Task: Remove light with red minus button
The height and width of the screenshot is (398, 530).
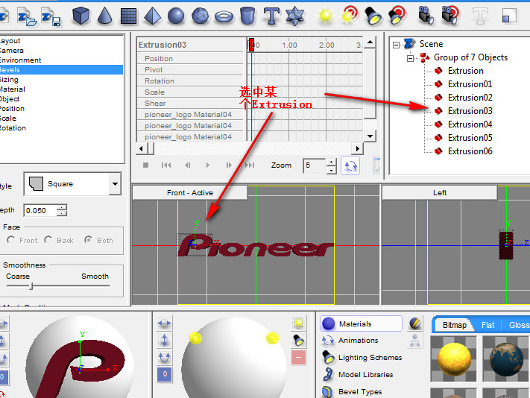Action: pos(298,358)
